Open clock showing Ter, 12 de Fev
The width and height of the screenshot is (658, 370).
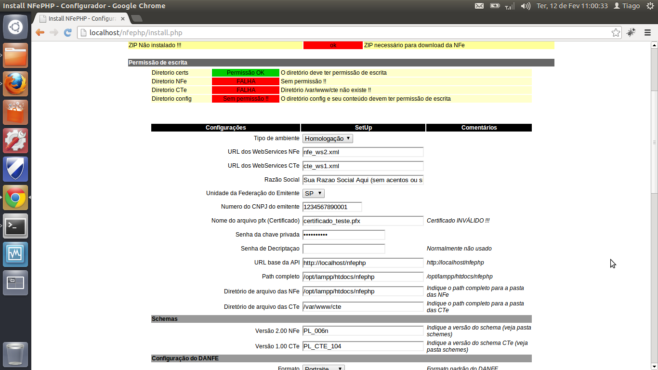[x=572, y=6]
